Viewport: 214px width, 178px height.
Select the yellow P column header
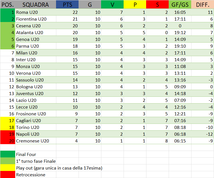pos(135,5)
